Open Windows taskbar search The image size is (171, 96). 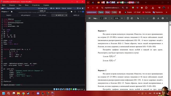(9, 93)
